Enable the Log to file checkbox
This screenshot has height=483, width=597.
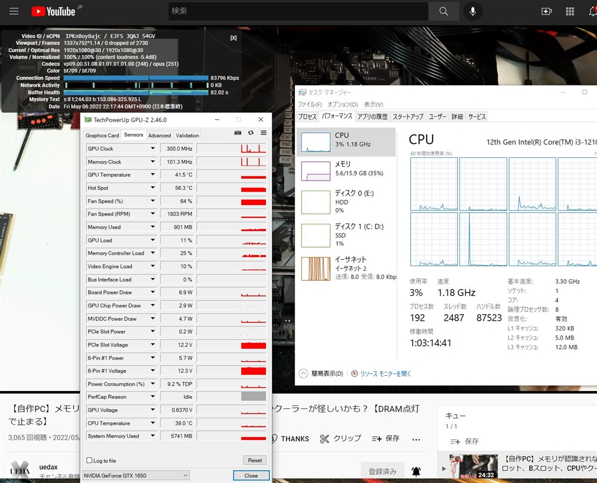click(x=89, y=460)
